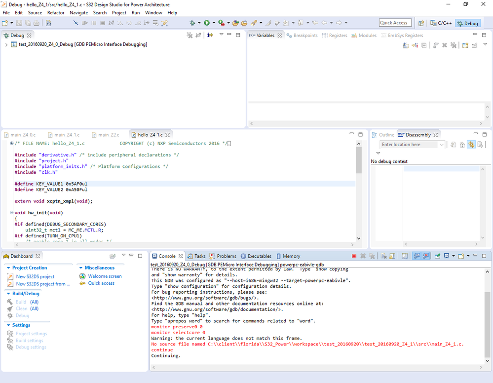Image resolution: width=493 pixels, height=383 pixels.
Task: Open the Run launch dropdown arrow
Action: pos(214,23)
